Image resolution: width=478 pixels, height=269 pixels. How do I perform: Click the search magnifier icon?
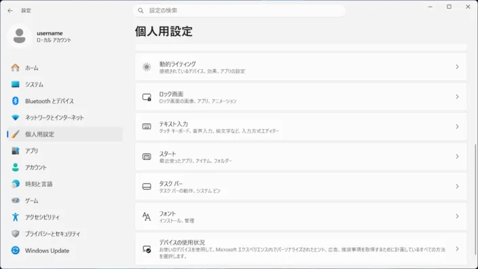(141, 11)
